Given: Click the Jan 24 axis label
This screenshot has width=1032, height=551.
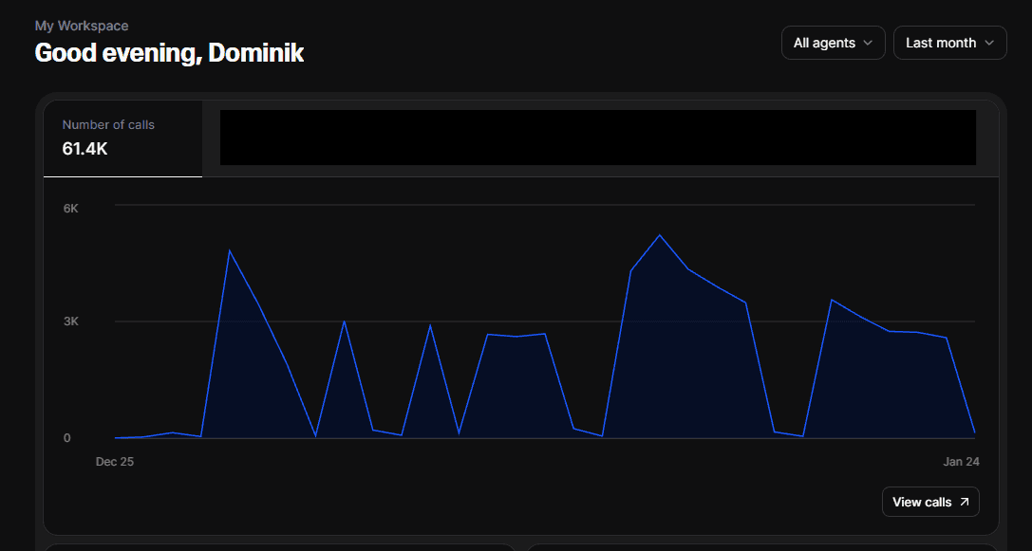Looking at the screenshot, I should point(962,461).
